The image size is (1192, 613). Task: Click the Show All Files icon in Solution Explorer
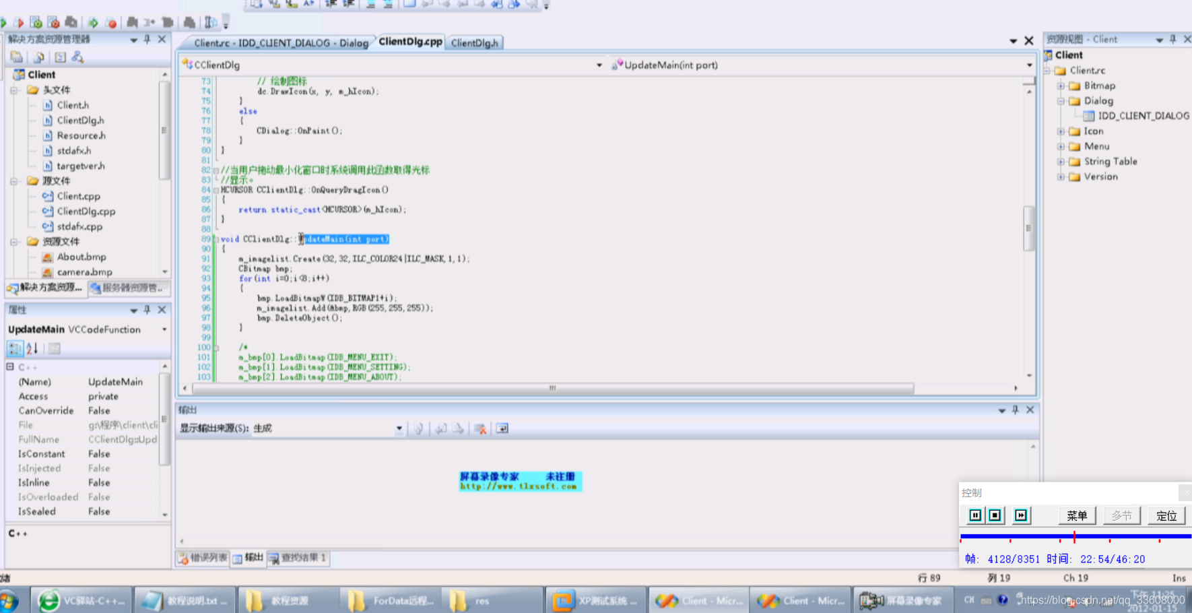tap(39, 57)
